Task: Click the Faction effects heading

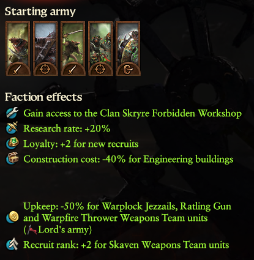Action: click(x=43, y=97)
